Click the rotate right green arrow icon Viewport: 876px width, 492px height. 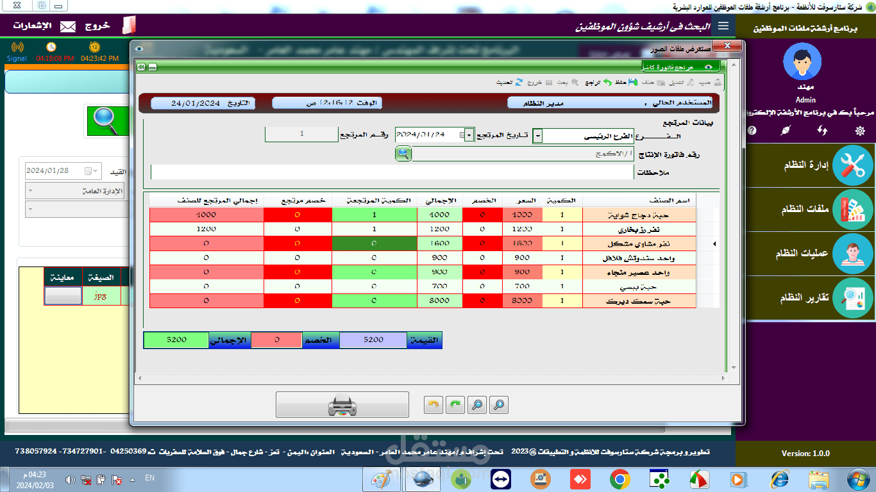tap(455, 404)
